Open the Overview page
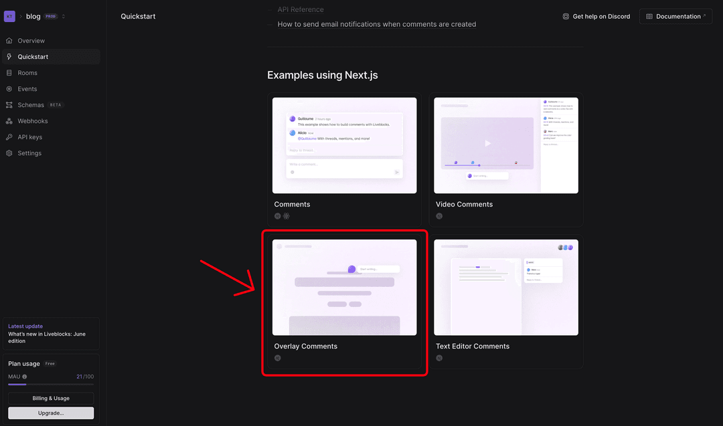The width and height of the screenshot is (723, 426). (51, 41)
